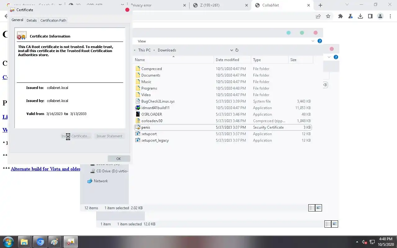Click the browser back arrow
397x248 pixels.
pyautogui.click(x=6, y=16)
